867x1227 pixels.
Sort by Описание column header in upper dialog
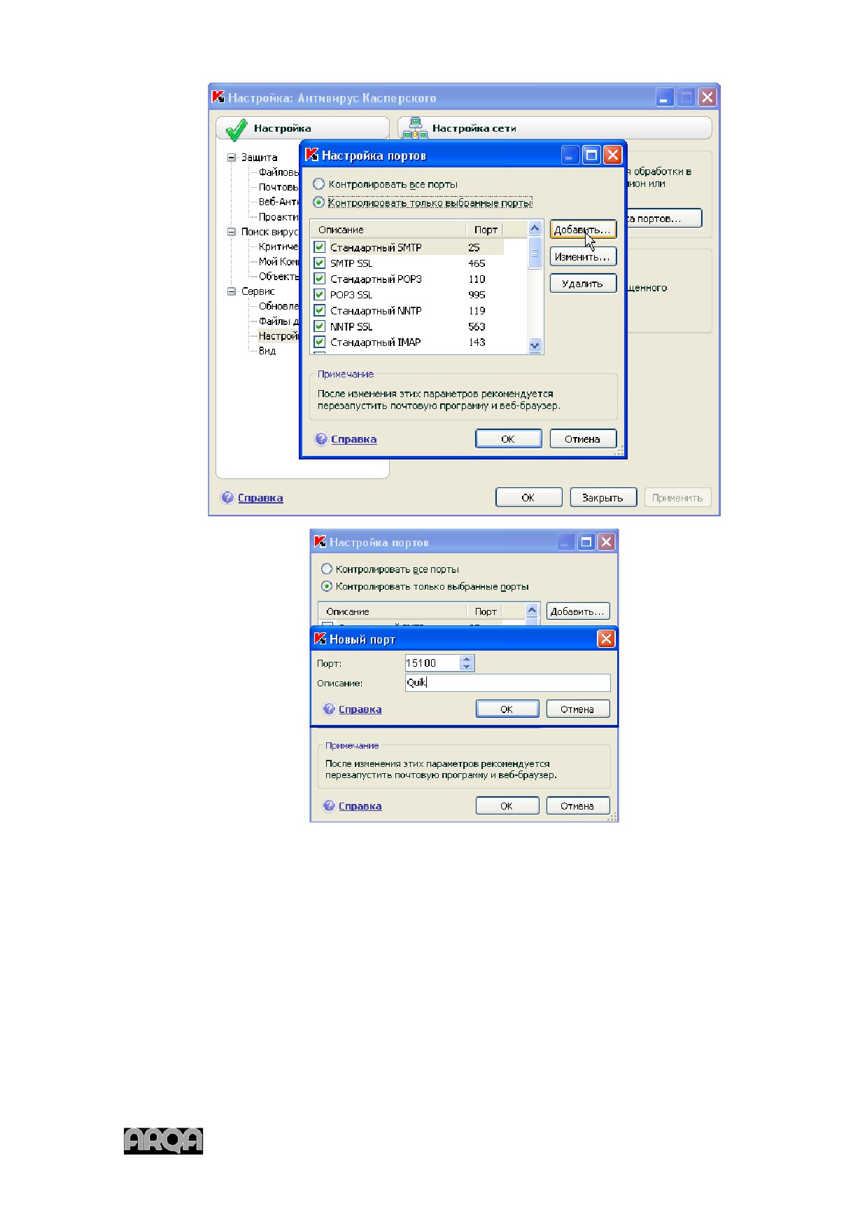pyautogui.click(x=388, y=230)
